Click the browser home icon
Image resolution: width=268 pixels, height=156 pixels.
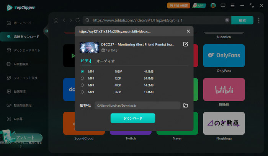coord(56,20)
